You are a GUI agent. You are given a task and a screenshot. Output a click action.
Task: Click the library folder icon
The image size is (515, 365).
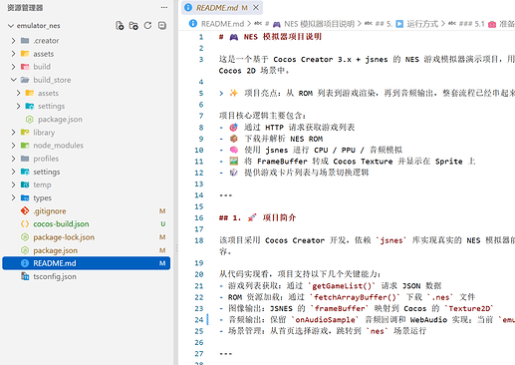tap(25, 133)
